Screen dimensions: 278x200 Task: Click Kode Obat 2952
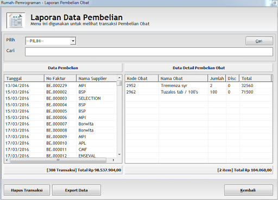[x=131, y=85]
